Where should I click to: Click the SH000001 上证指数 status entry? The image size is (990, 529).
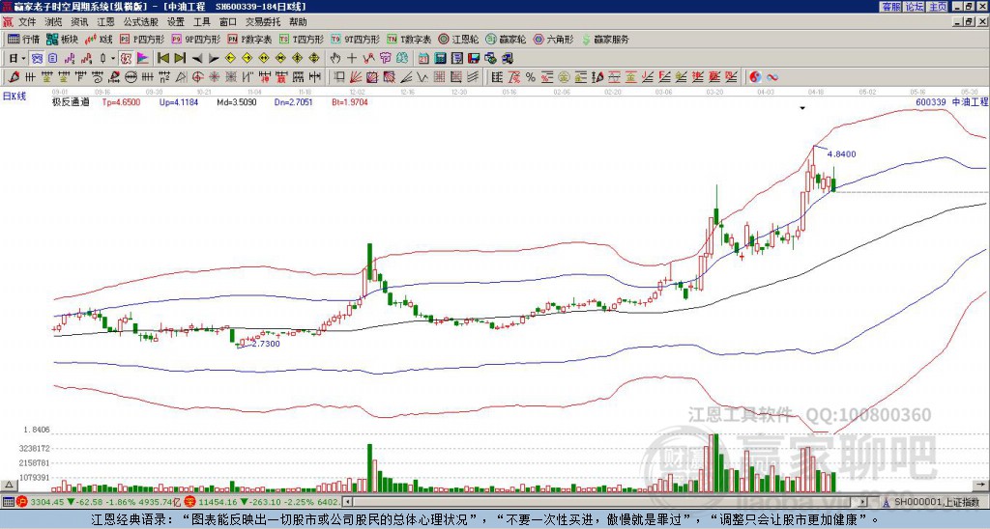[x=936, y=502]
